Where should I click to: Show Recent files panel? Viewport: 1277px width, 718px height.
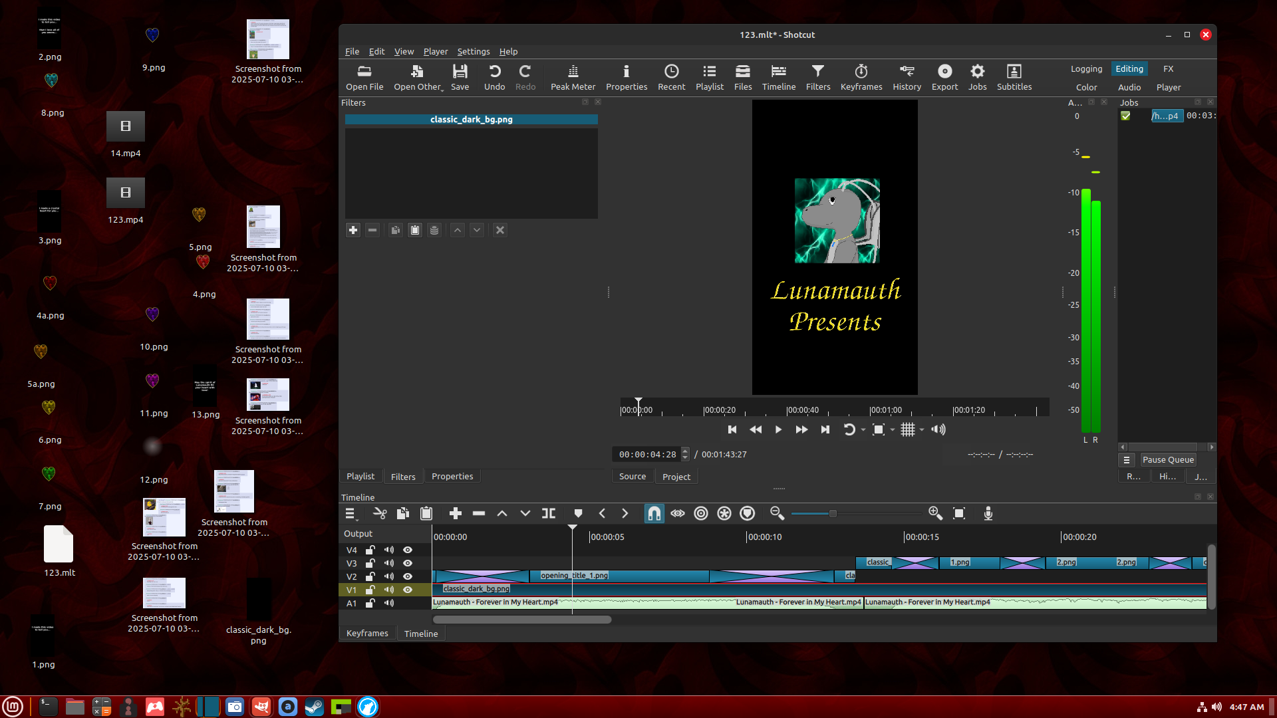pyautogui.click(x=671, y=78)
